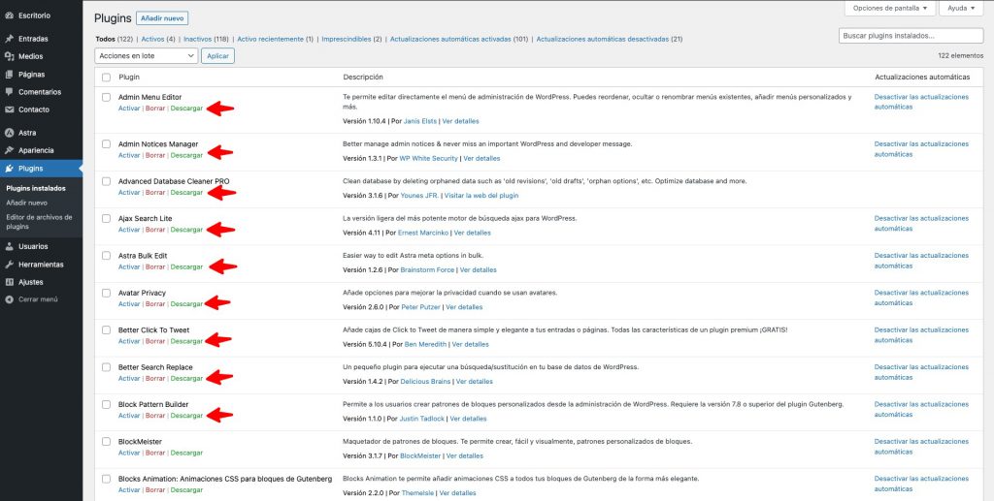The width and height of the screenshot is (994, 501).
Task: Click Versión 1.4.2 text of Better Search Replace
Action: [x=363, y=382]
